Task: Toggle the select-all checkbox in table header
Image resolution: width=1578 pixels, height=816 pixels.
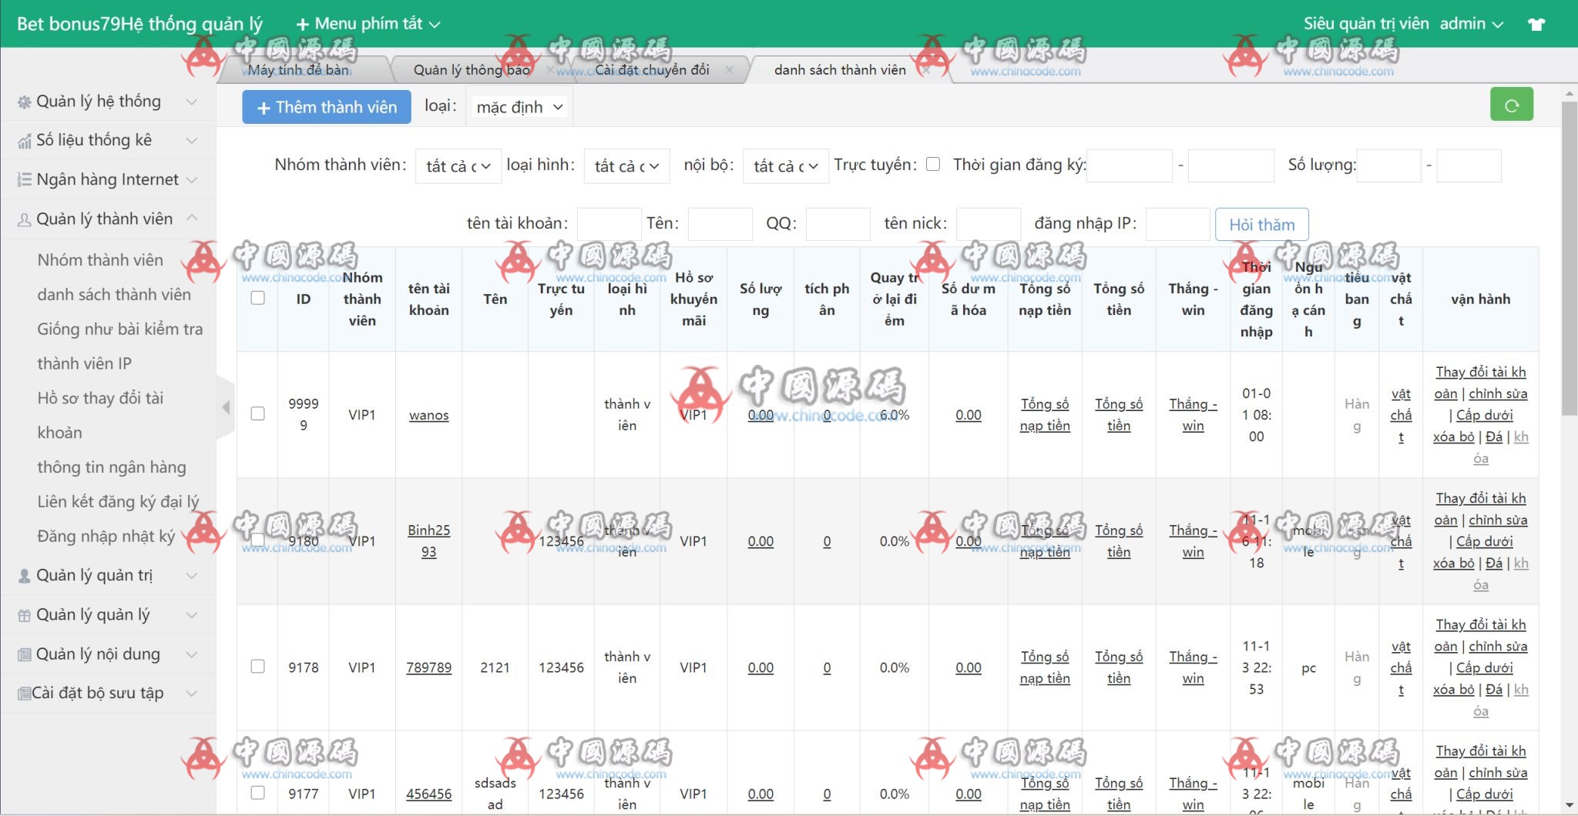Action: point(258,299)
